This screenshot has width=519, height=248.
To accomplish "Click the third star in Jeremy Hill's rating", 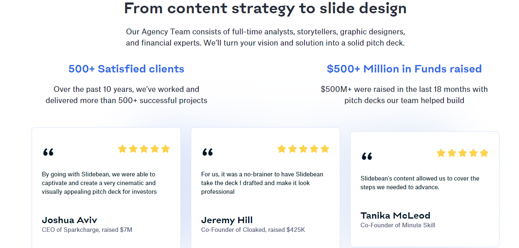I will (x=303, y=149).
